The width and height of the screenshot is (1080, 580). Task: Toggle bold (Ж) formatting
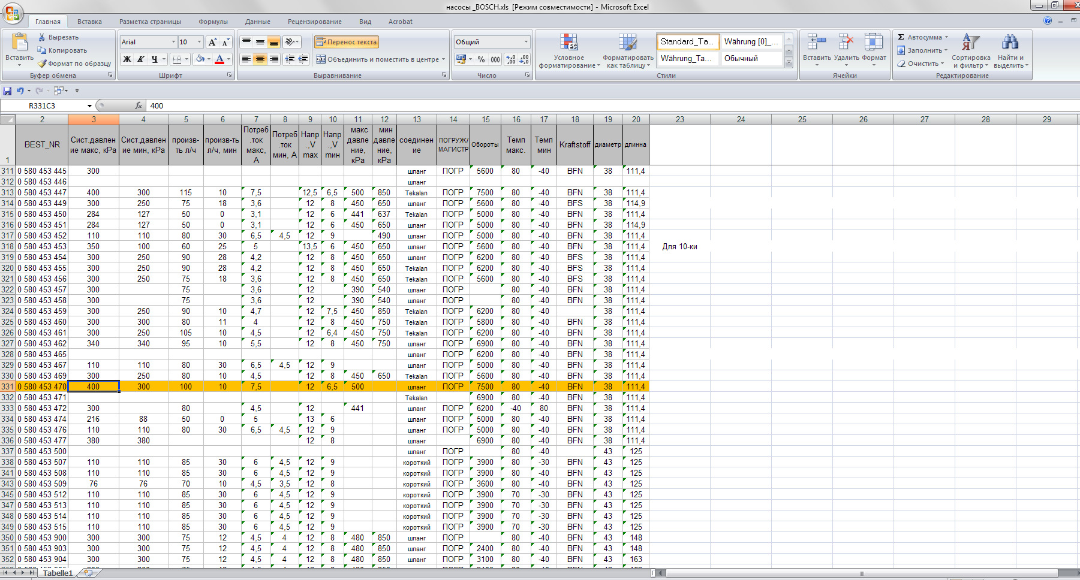coord(127,59)
